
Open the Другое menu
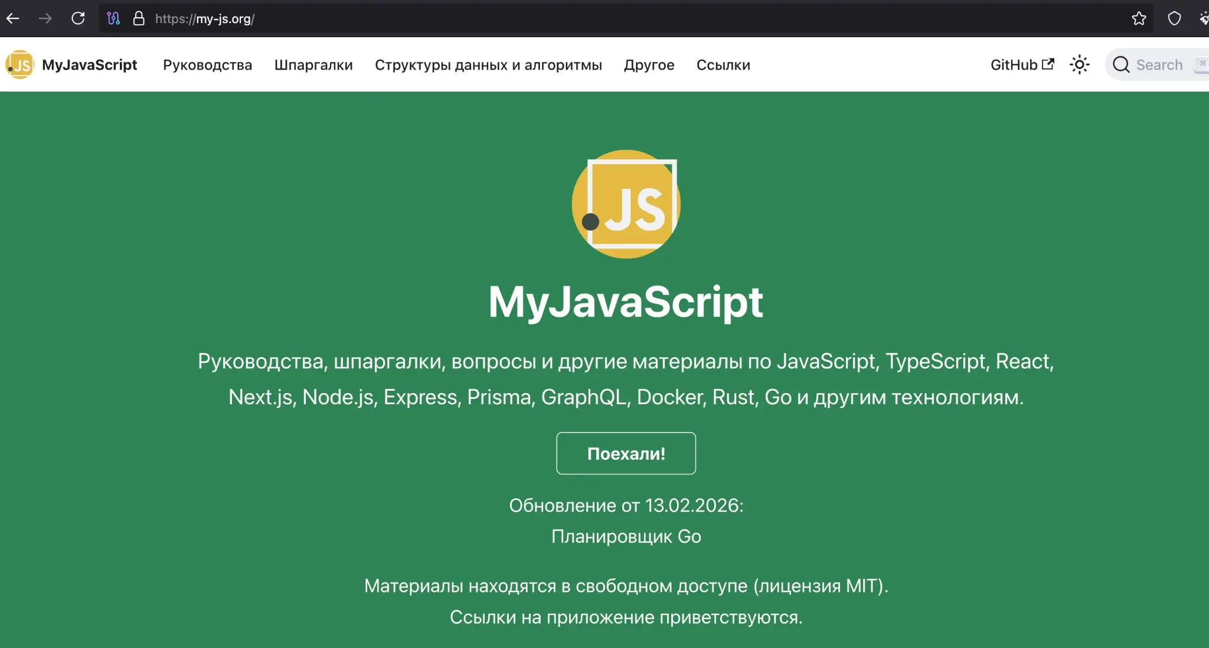(x=649, y=64)
